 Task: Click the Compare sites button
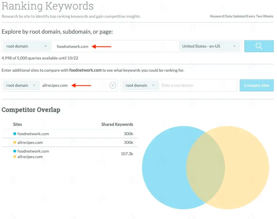tap(256, 85)
